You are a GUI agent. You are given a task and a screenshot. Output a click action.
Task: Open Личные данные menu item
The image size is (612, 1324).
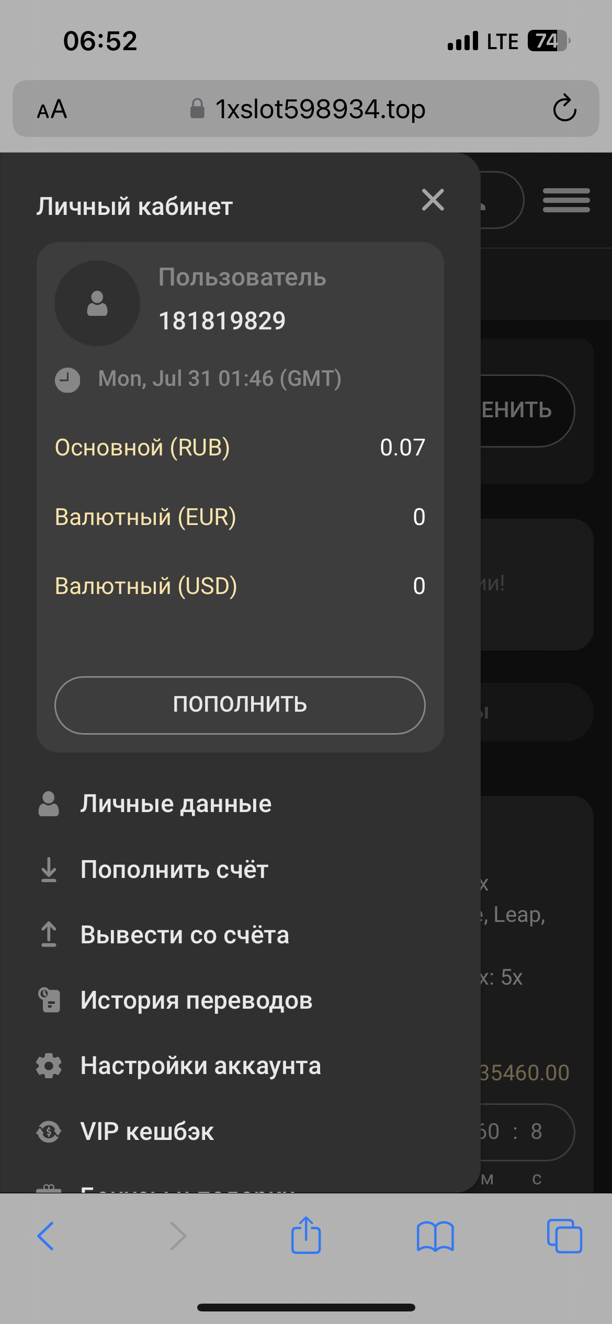[176, 804]
